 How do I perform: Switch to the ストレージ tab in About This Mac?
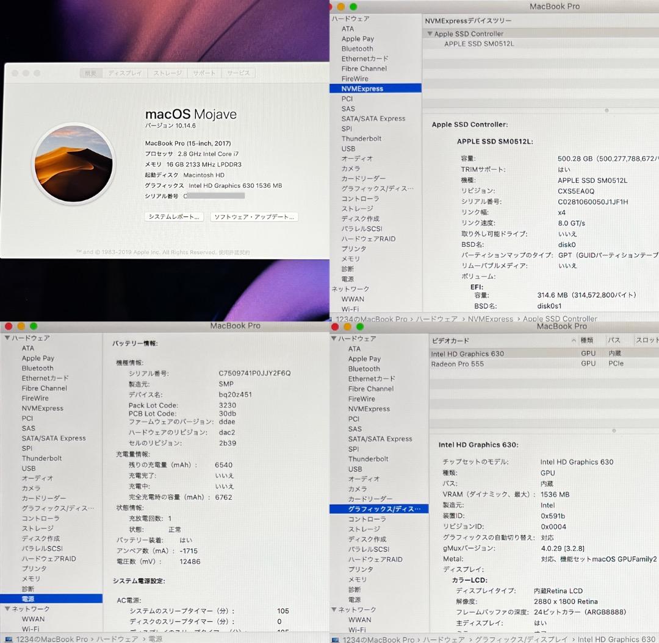click(167, 73)
